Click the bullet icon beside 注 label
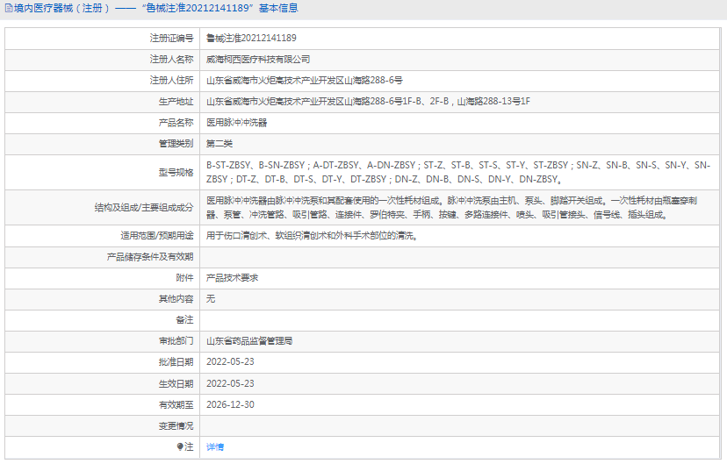The image size is (727, 464). click(x=180, y=446)
